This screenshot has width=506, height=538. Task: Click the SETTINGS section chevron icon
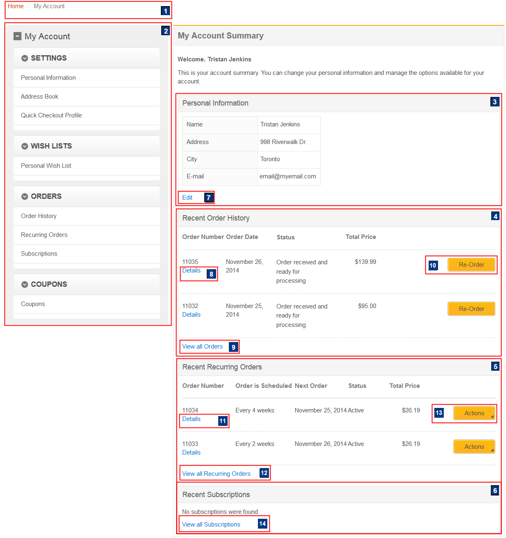(x=25, y=58)
